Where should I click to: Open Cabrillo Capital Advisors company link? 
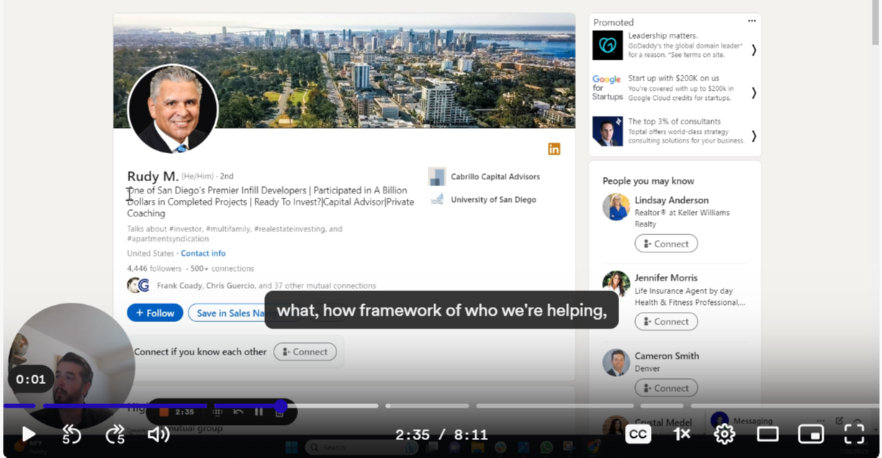pyautogui.click(x=495, y=176)
